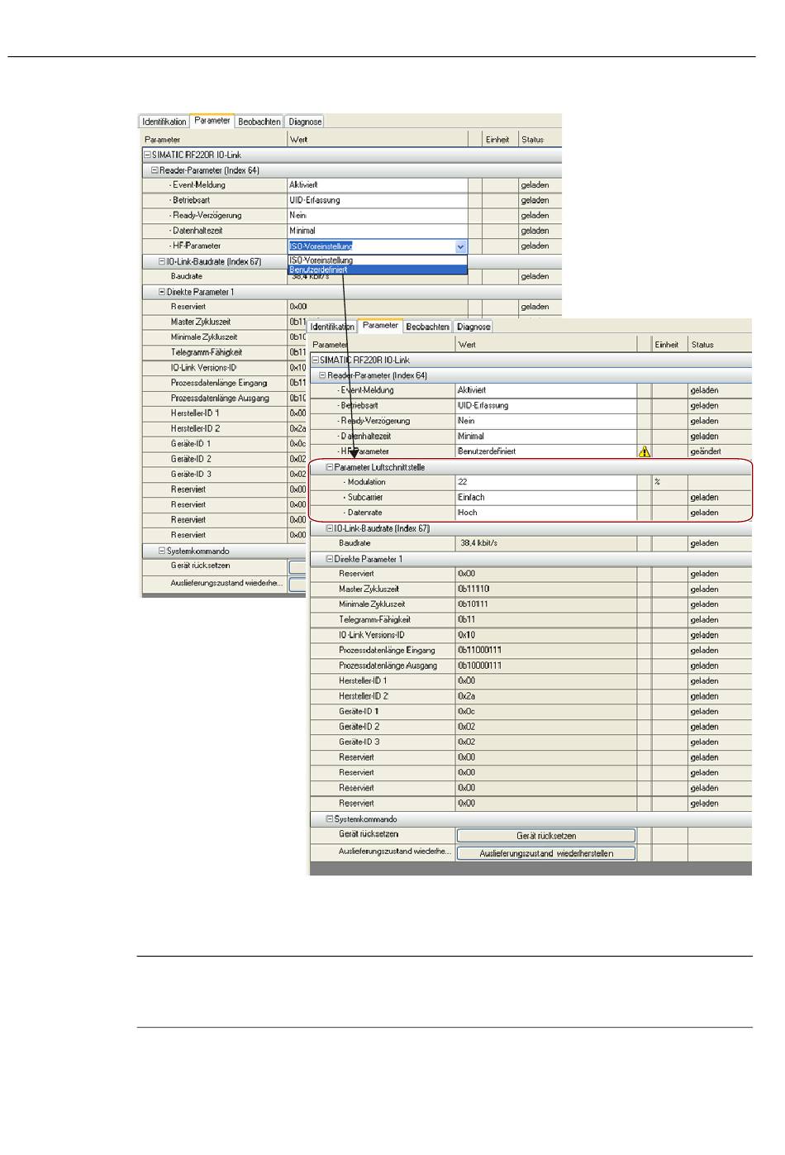This screenshot has height=1155, width=785.
Task: Click HF-Parameter value Benutzerdefiniert in front window
Action: (x=546, y=451)
